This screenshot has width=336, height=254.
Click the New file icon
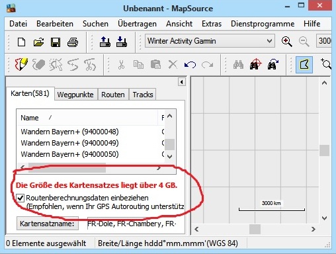21,42
